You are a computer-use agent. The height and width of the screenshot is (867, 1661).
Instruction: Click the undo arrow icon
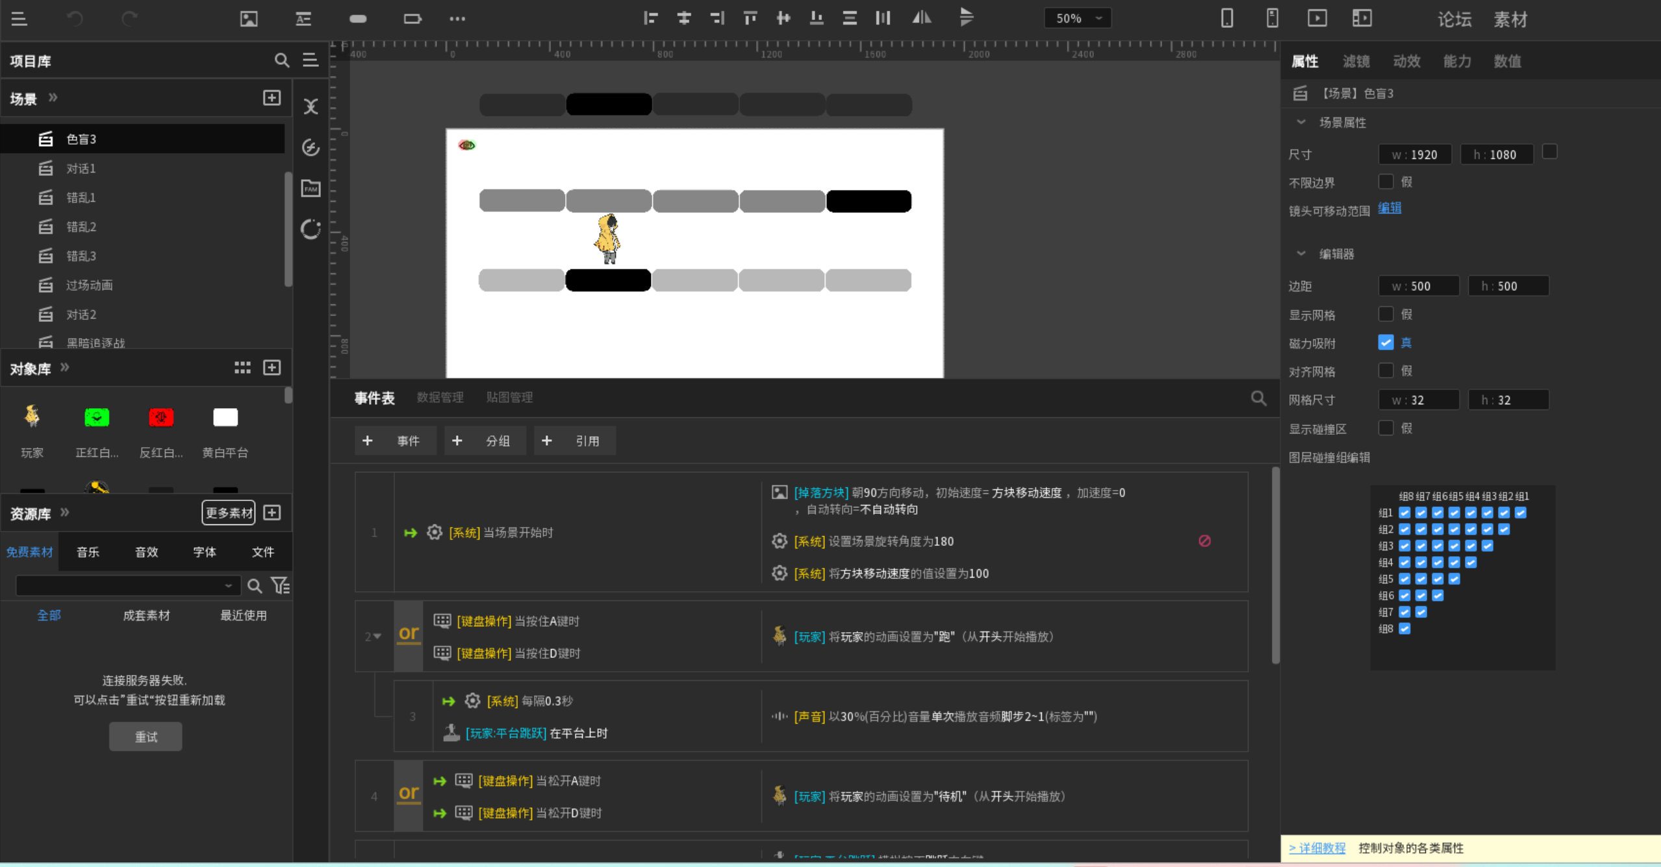[75, 18]
